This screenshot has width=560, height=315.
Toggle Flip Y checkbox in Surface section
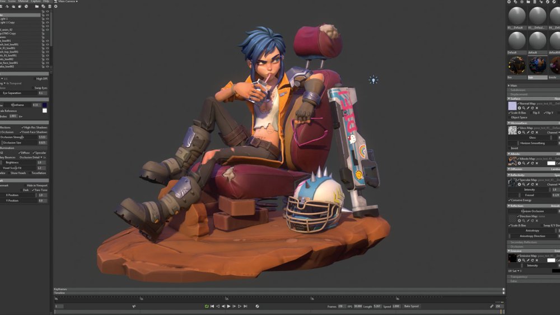pyautogui.click(x=545, y=112)
